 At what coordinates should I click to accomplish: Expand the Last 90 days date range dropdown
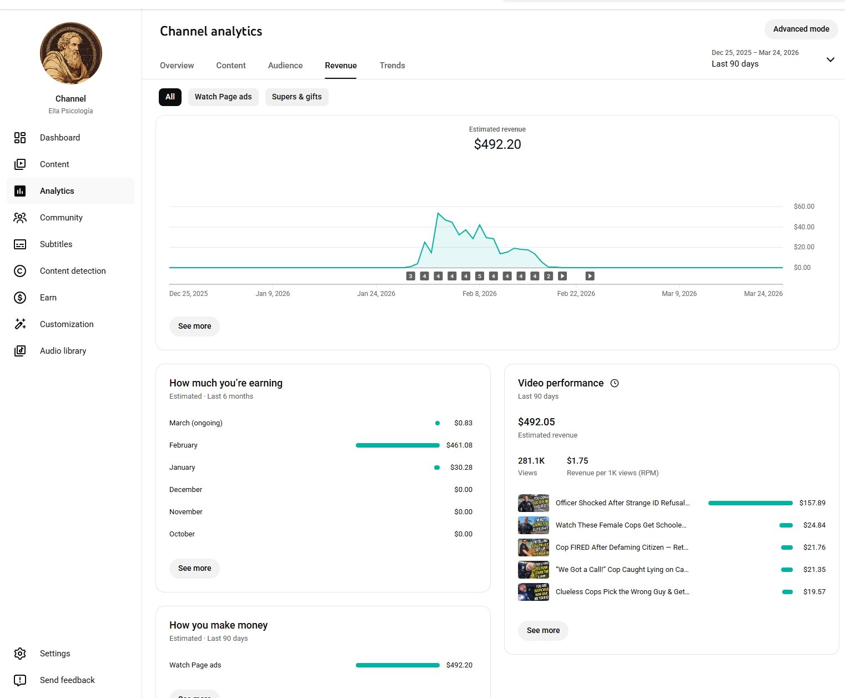(830, 59)
